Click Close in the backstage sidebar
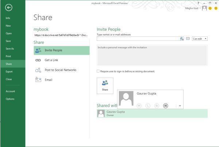Viewport: 219px width, 147px height. 9,79
